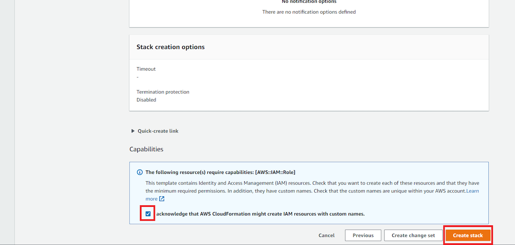Image resolution: width=515 pixels, height=245 pixels.
Task: Click the Create stack button
Action: pyautogui.click(x=468, y=235)
